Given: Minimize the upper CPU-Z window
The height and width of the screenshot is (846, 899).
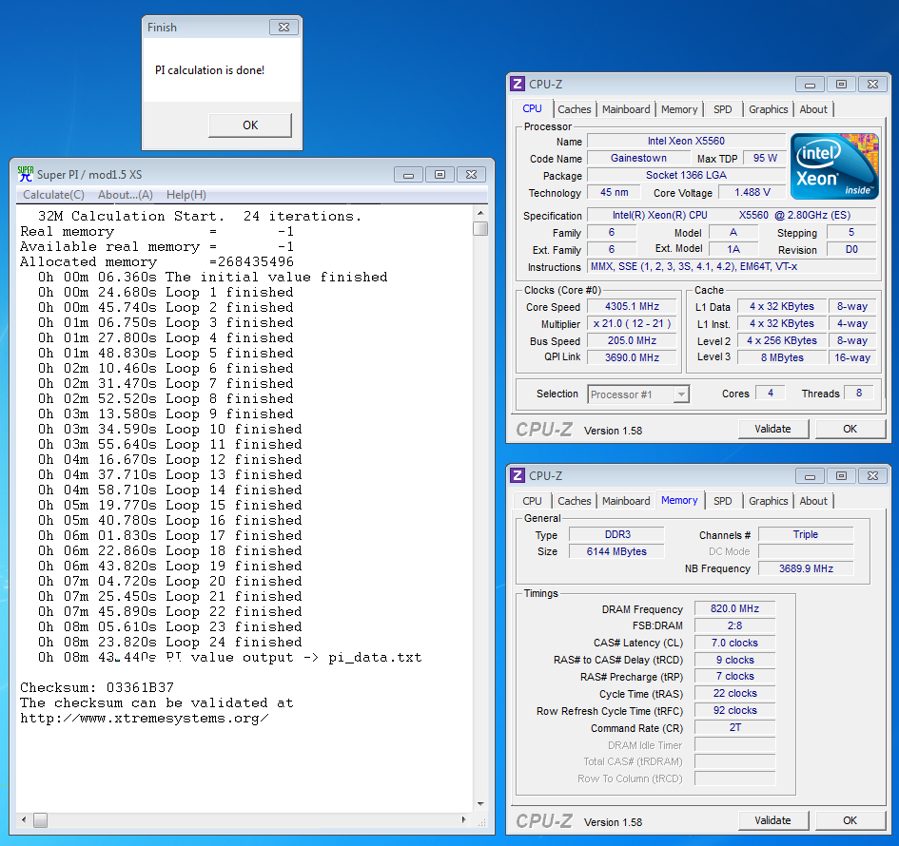Looking at the screenshot, I should point(810,85).
